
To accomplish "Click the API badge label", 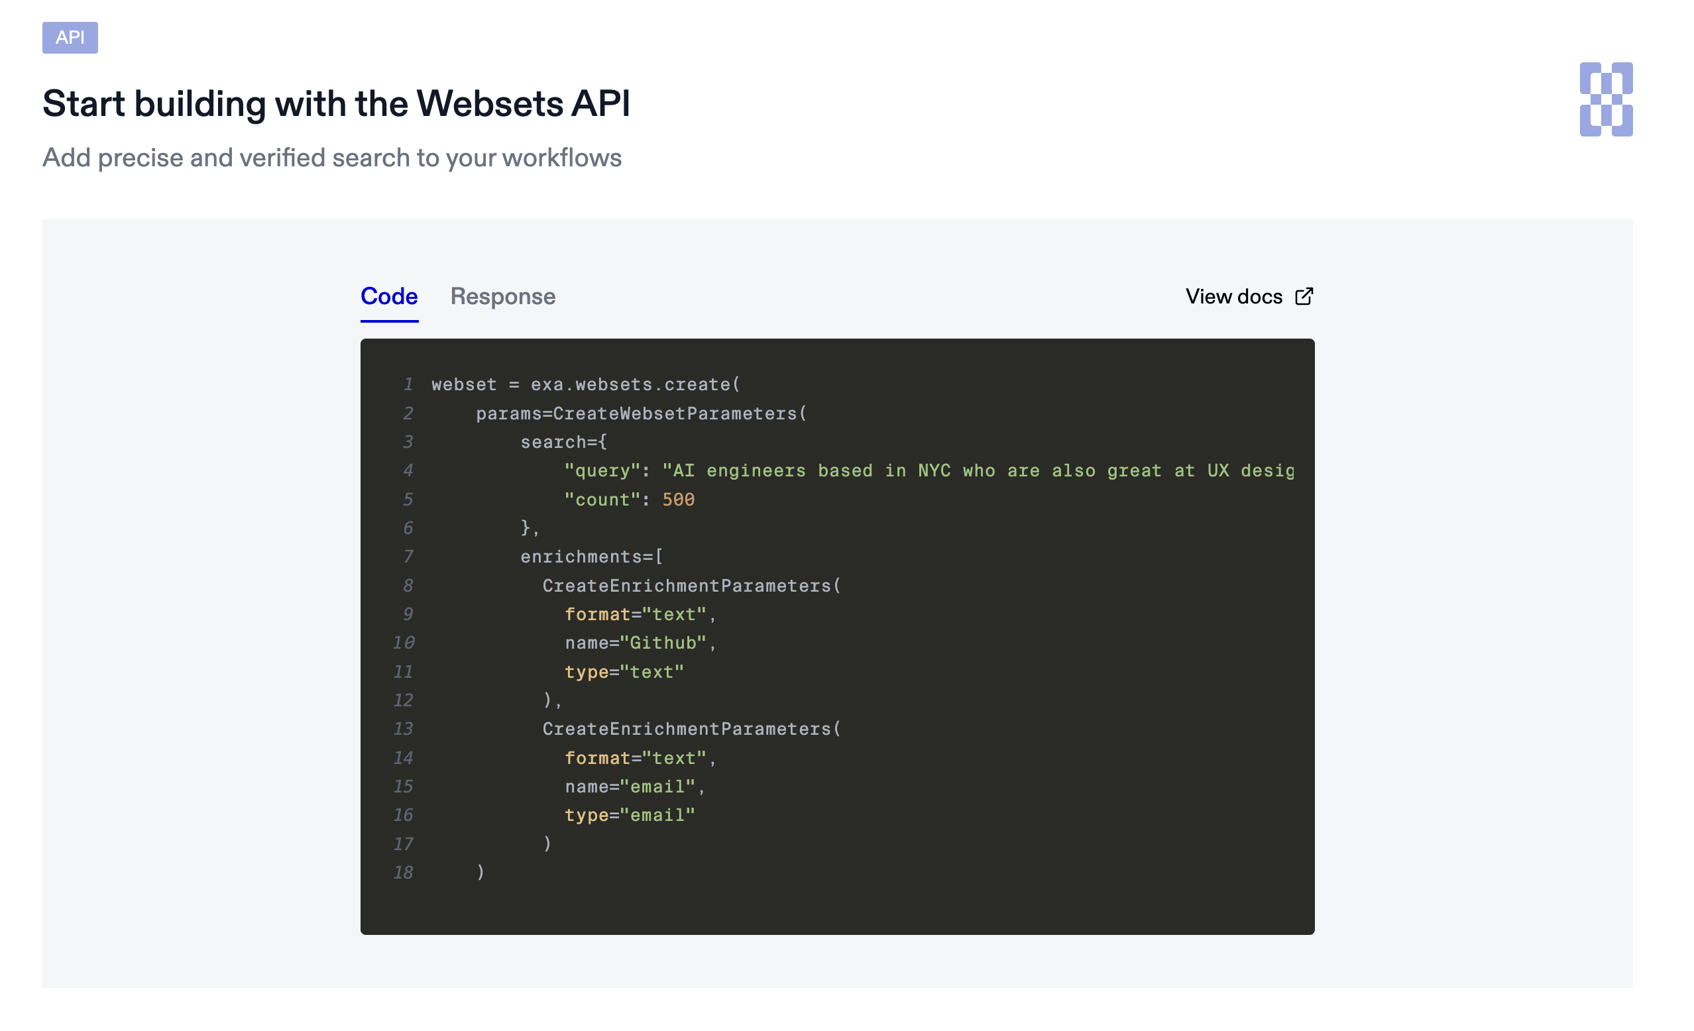I will (x=70, y=37).
